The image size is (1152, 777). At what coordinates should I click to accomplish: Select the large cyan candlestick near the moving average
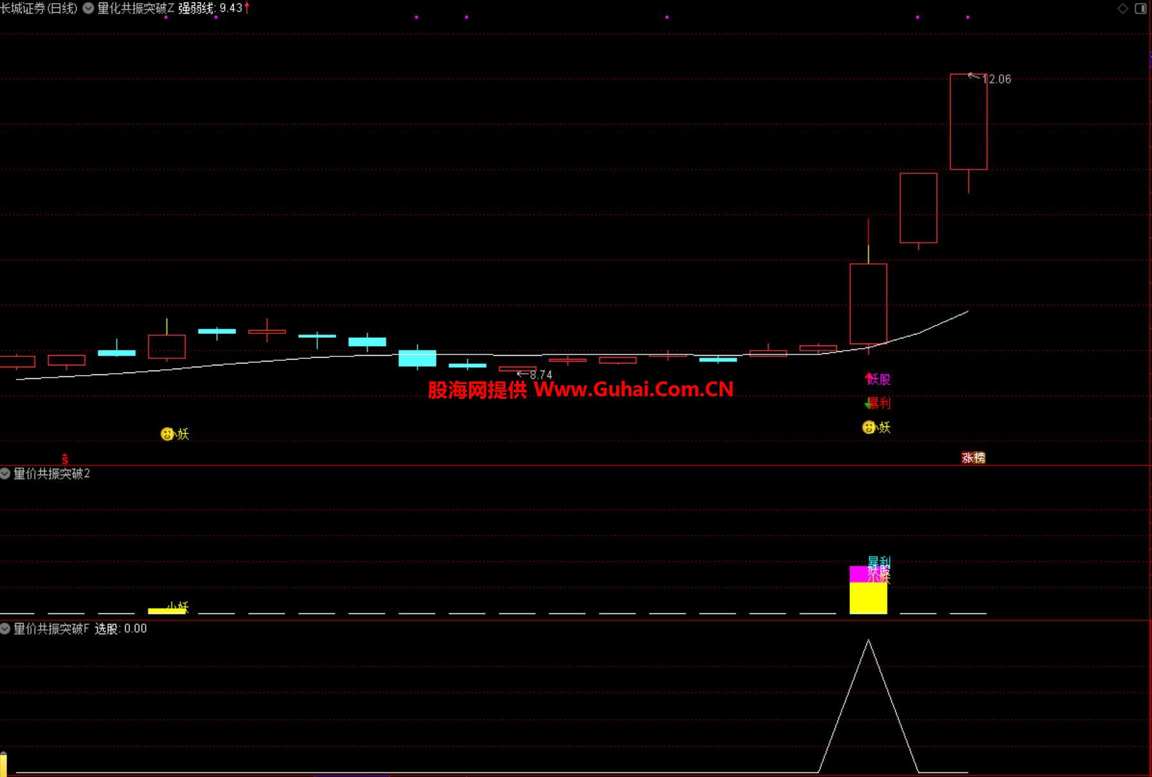417,358
